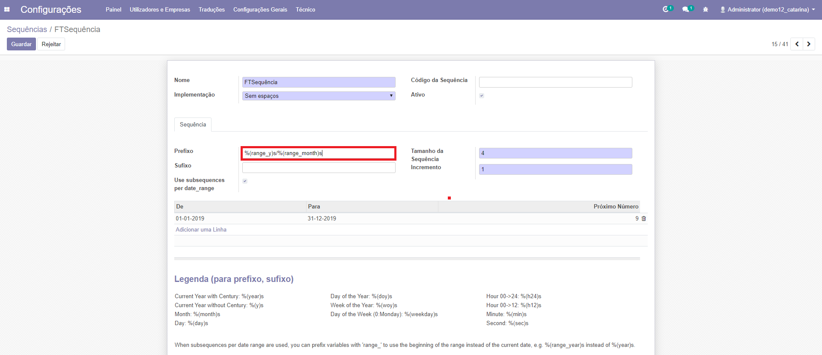Go back to Sequências breadcrumb
Screen dimensions: 822x355
tap(27, 29)
